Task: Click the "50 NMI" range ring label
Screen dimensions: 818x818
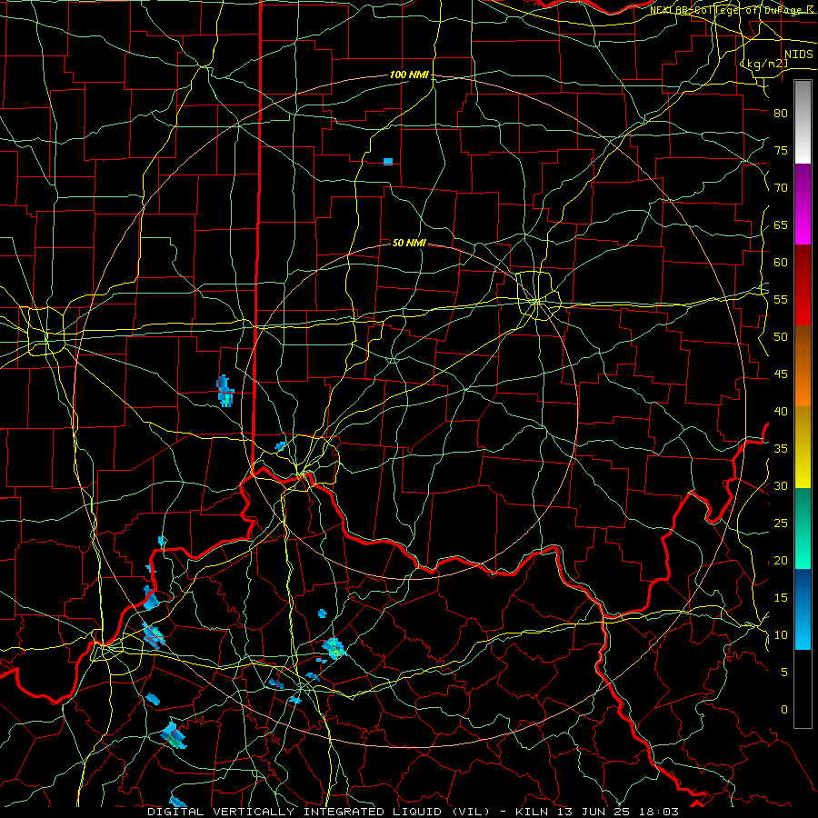Action: tap(410, 243)
